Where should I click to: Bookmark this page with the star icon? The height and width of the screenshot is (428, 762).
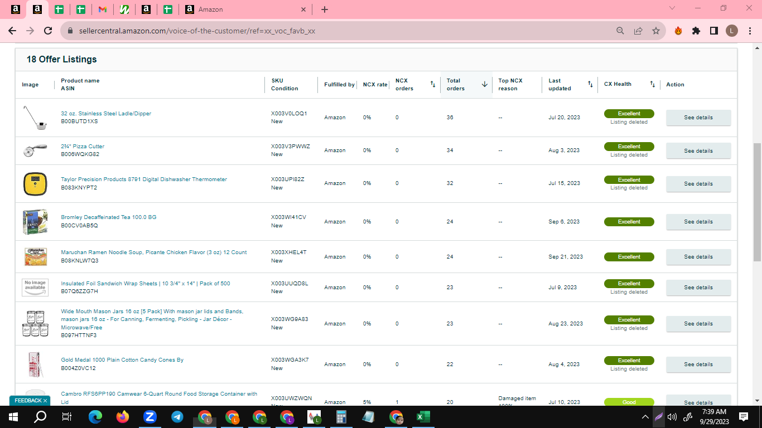[x=656, y=31]
